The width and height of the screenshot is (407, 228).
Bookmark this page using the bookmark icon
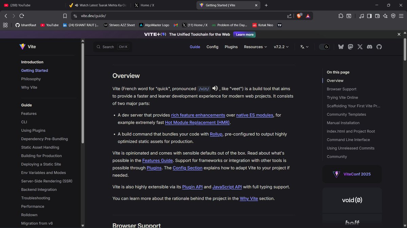pyautogui.click(x=65, y=16)
